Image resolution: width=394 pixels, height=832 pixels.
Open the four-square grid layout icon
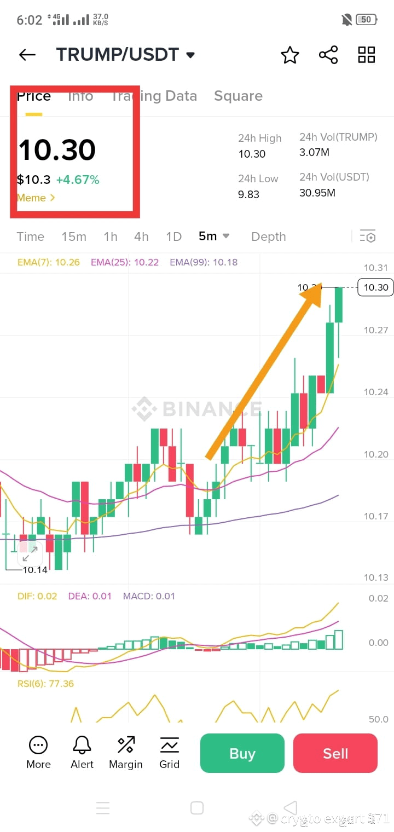pyautogui.click(x=367, y=55)
